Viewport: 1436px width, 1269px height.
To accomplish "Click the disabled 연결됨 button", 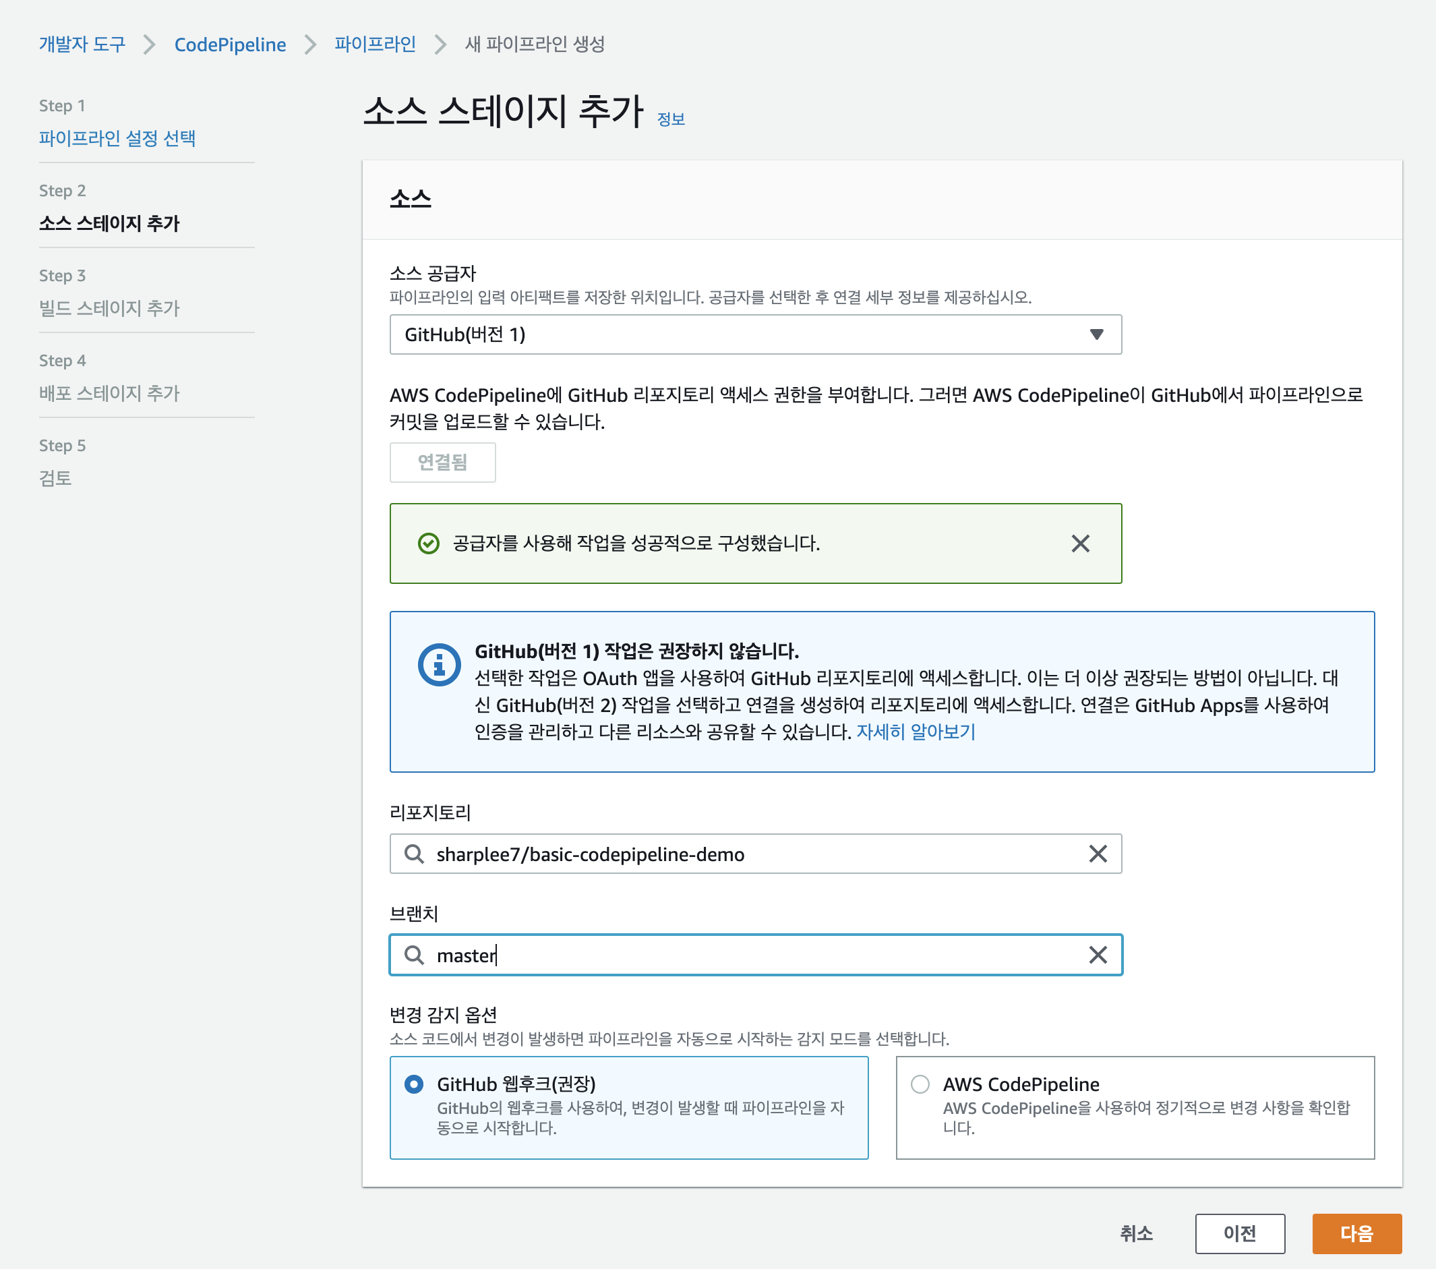I will pos(443,463).
